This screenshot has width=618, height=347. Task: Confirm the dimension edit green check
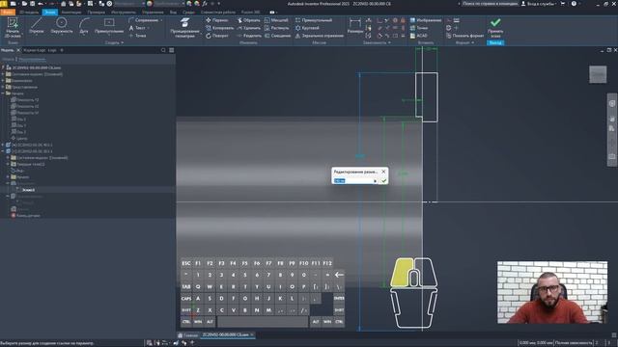pos(384,181)
